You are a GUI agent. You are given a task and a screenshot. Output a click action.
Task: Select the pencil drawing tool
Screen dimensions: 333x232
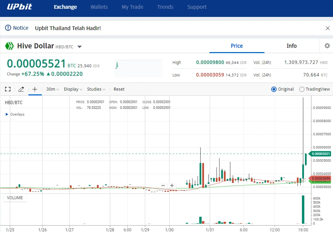21,89
